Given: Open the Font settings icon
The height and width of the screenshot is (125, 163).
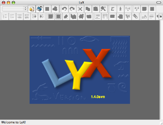Looking at the screenshot, I should coord(128,9).
